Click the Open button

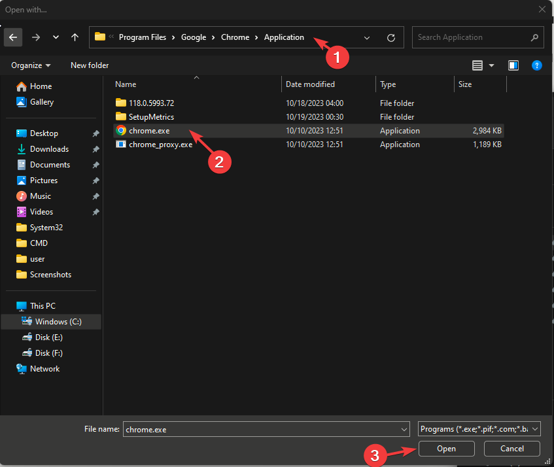tap(446, 449)
